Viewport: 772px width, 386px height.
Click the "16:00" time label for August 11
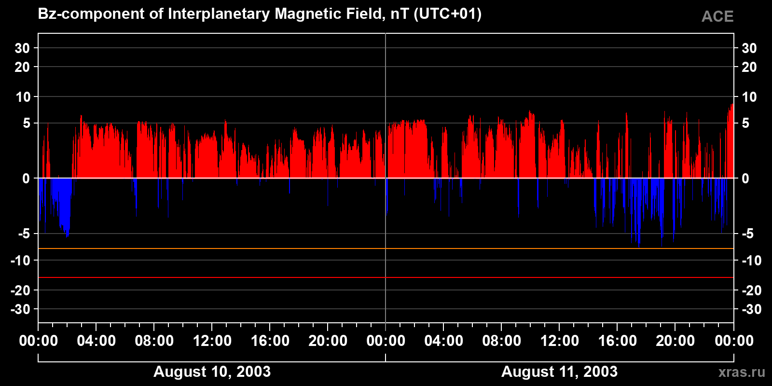click(x=618, y=341)
